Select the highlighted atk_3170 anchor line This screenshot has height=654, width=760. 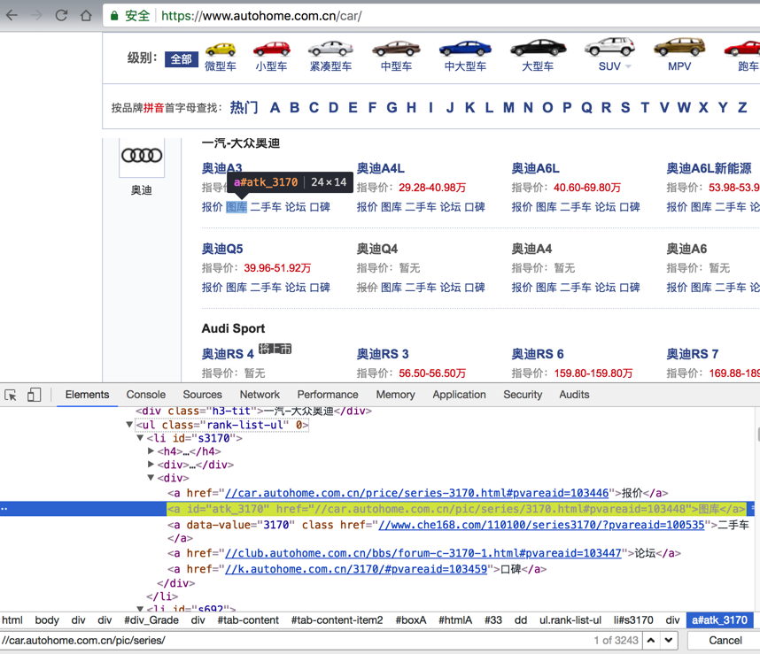pyautogui.click(x=455, y=509)
